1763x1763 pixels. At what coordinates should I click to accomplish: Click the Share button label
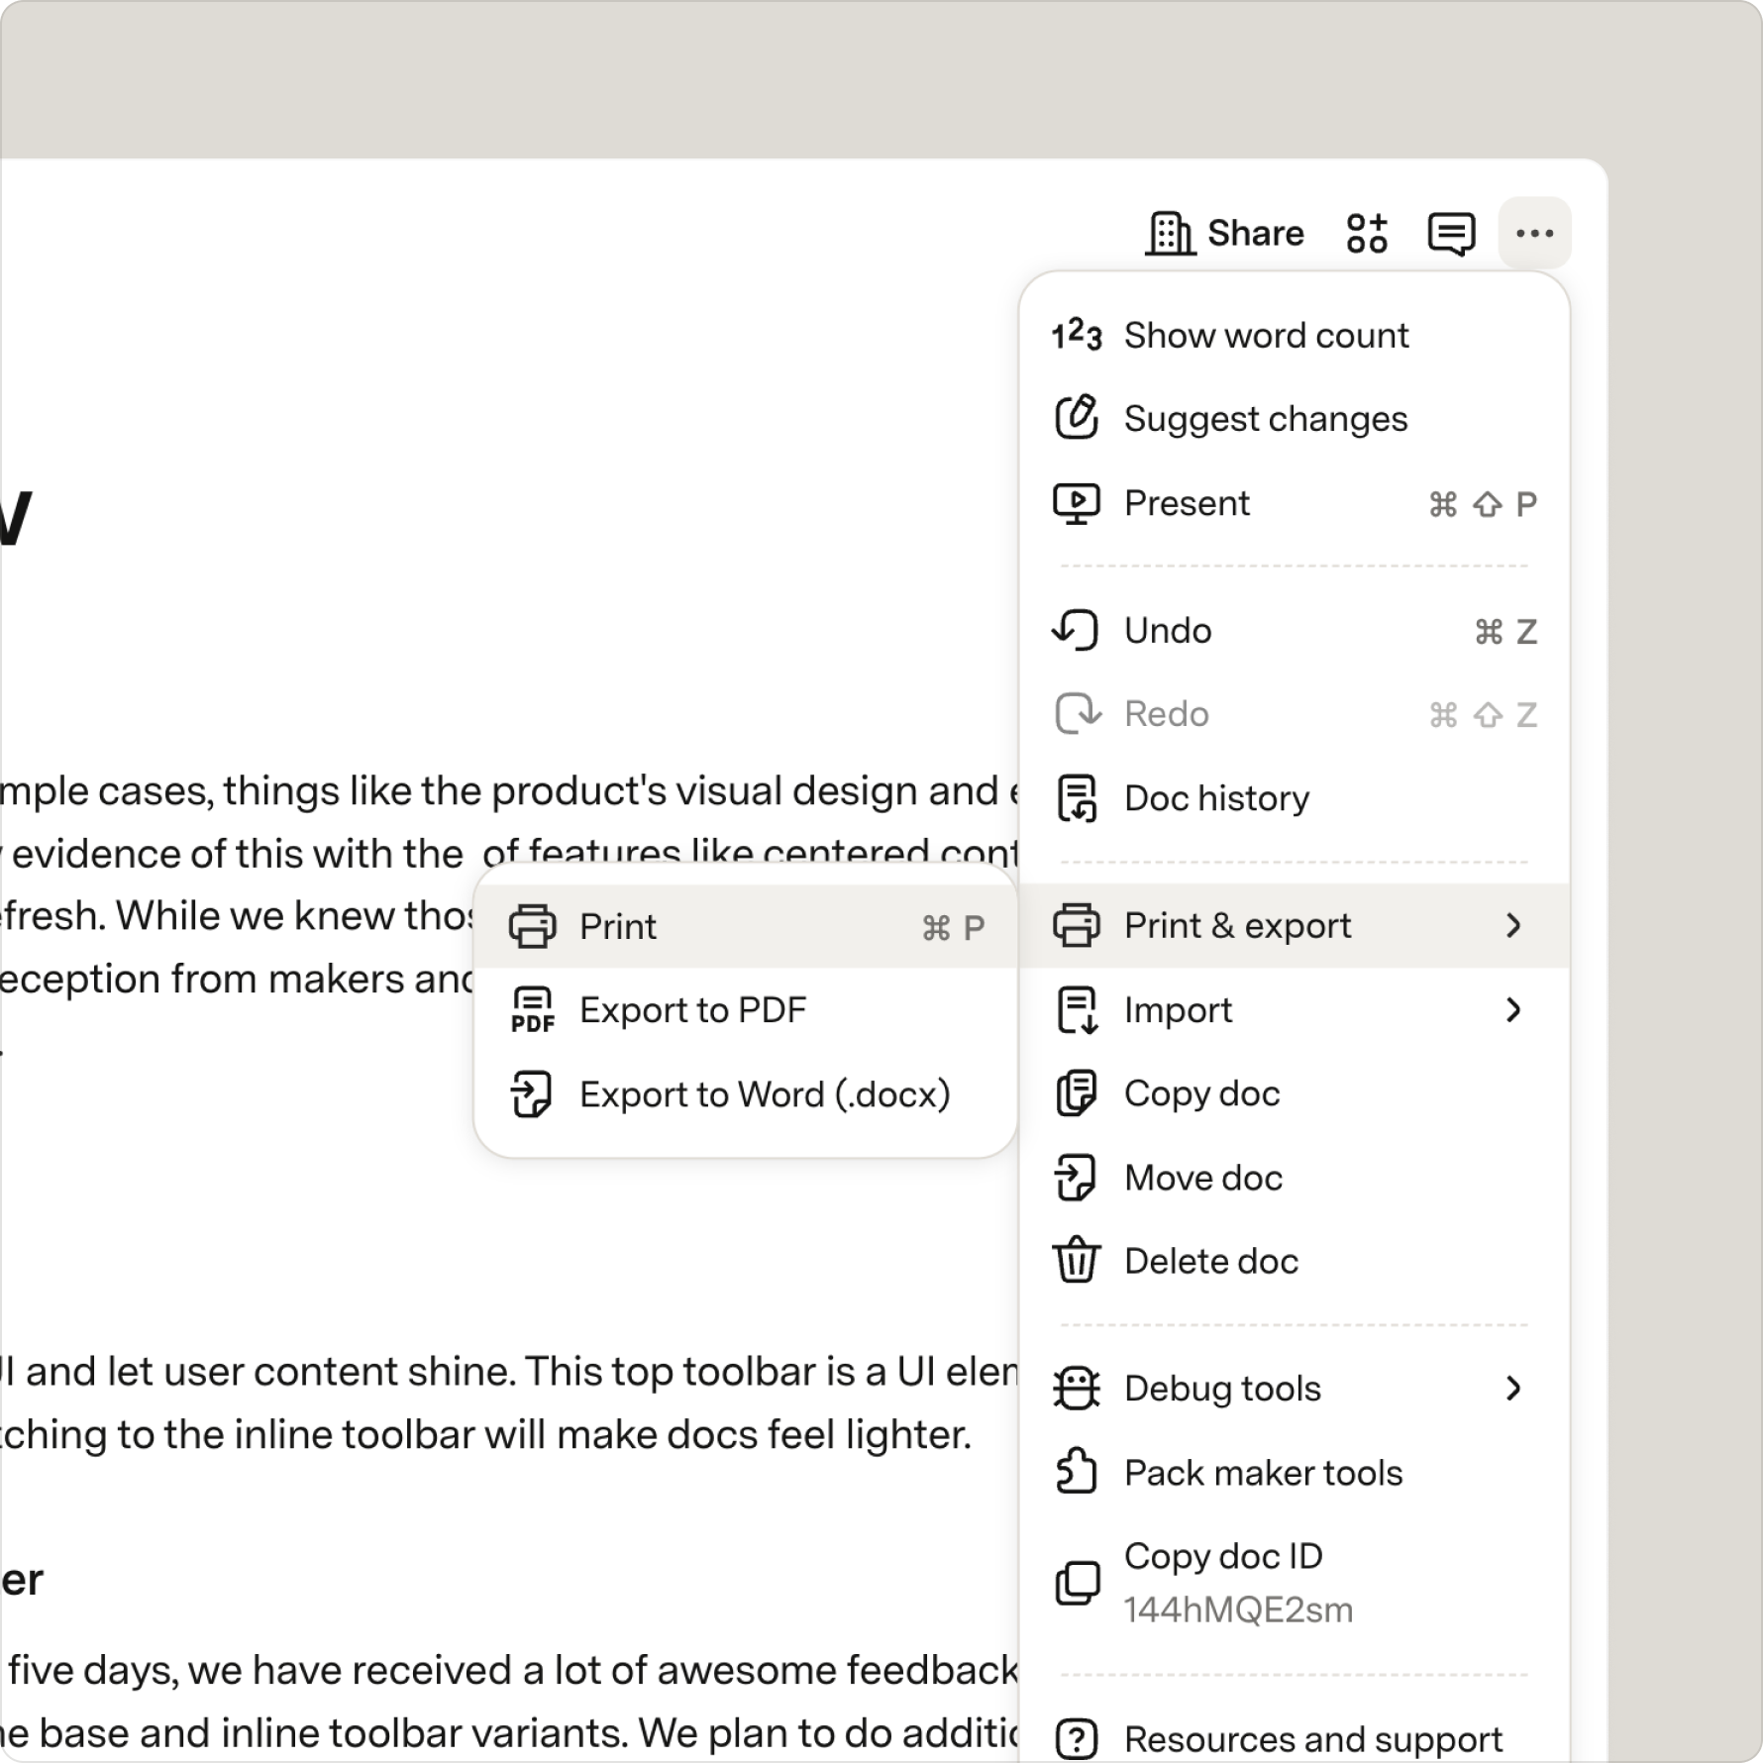[1256, 234]
